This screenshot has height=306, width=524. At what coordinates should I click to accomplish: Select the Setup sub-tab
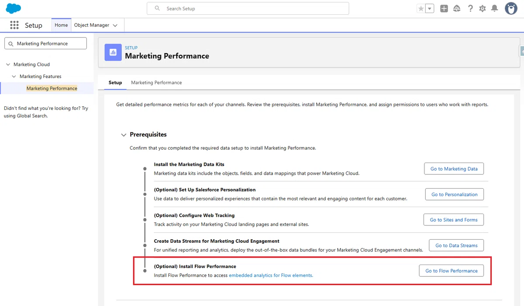click(x=115, y=82)
